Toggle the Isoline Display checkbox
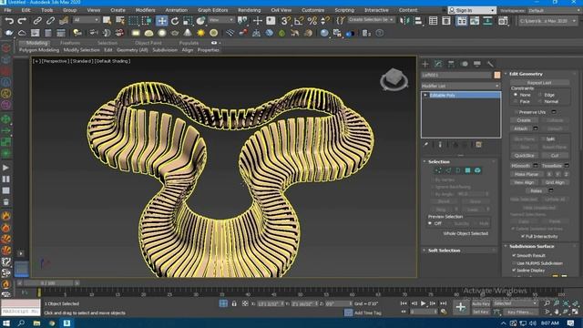583x328 pixels. 514,271
